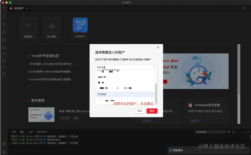The image size is (251, 155).
Task: Close the tenant selection dialog
Action: tap(158, 48)
